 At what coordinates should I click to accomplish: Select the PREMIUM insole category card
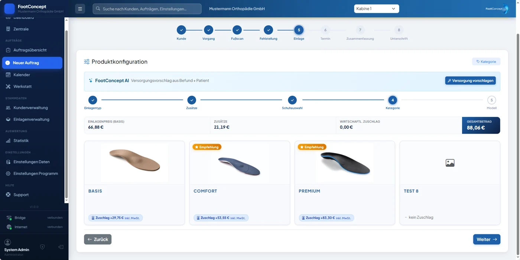pos(345,183)
